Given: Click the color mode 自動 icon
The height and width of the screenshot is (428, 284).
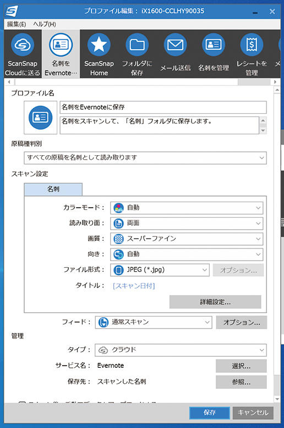Looking at the screenshot, I should (118, 208).
